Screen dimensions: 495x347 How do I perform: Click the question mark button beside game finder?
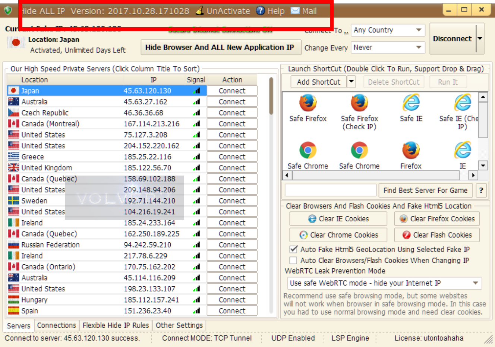tap(481, 190)
